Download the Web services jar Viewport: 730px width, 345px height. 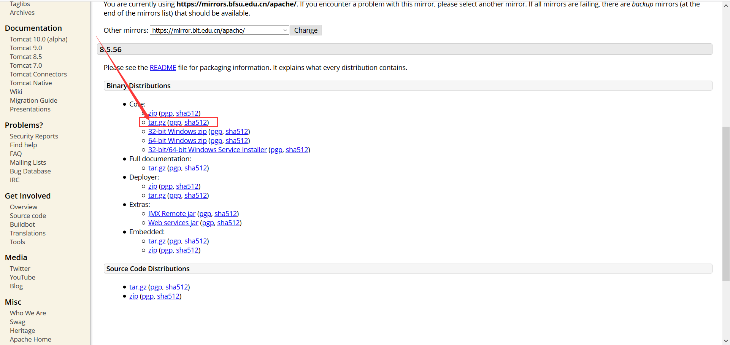pyautogui.click(x=173, y=223)
